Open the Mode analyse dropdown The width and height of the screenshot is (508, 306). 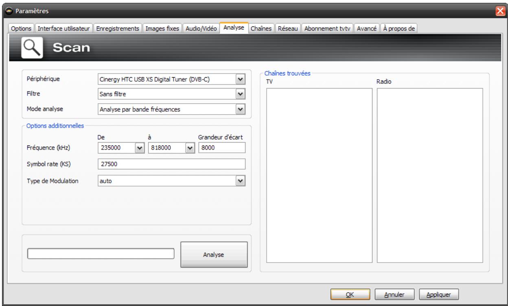241,109
